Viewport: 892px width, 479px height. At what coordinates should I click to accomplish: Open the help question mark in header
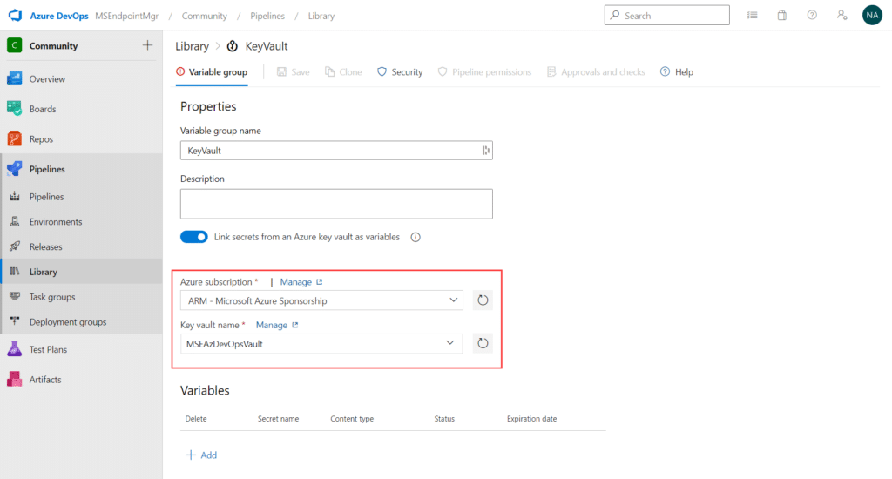[x=812, y=16]
